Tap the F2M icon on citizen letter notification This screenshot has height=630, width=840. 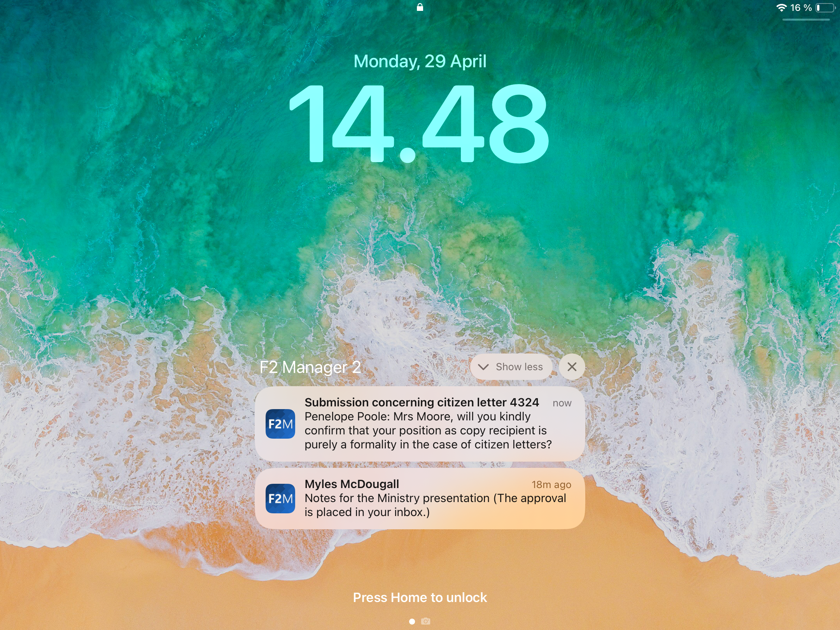[x=280, y=424]
